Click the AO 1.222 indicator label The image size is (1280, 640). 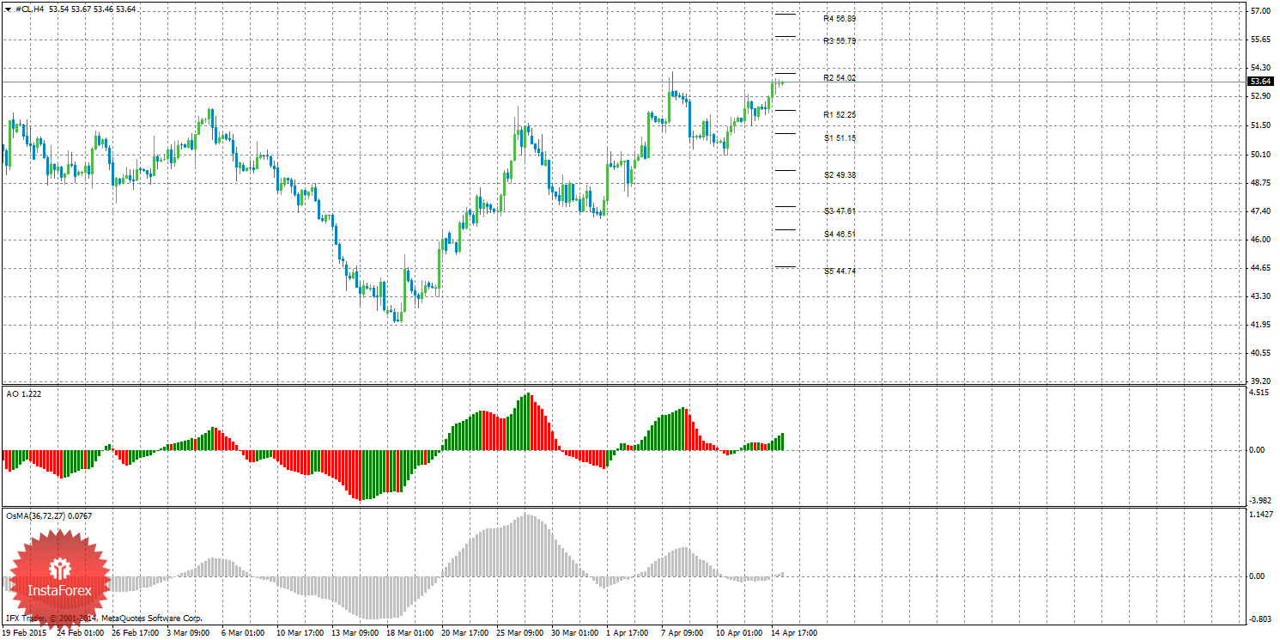(x=24, y=393)
